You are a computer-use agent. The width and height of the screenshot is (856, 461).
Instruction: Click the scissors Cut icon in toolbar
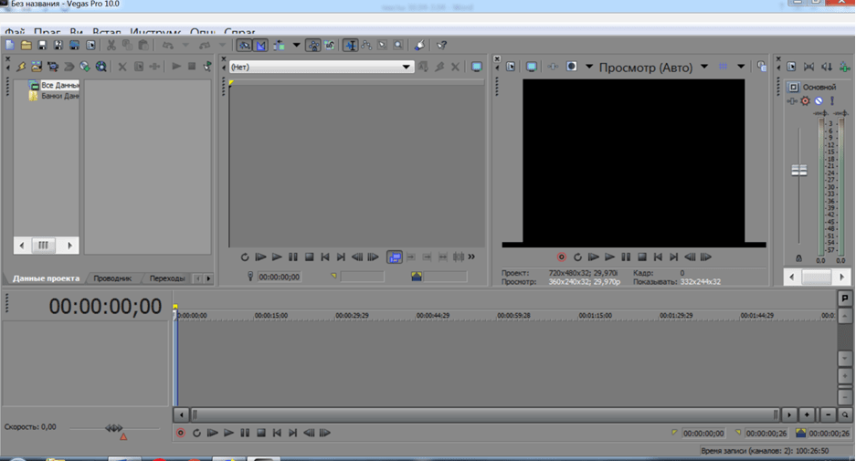111,45
